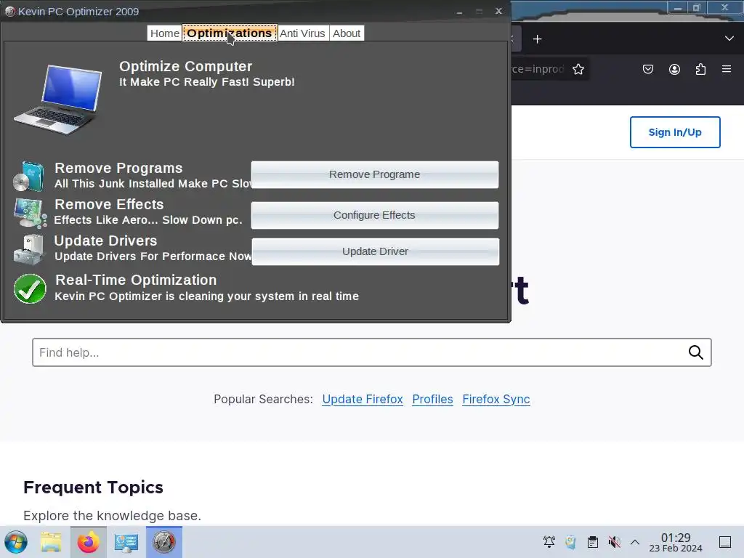Click the notifications bell tray icon

tap(549, 542)
